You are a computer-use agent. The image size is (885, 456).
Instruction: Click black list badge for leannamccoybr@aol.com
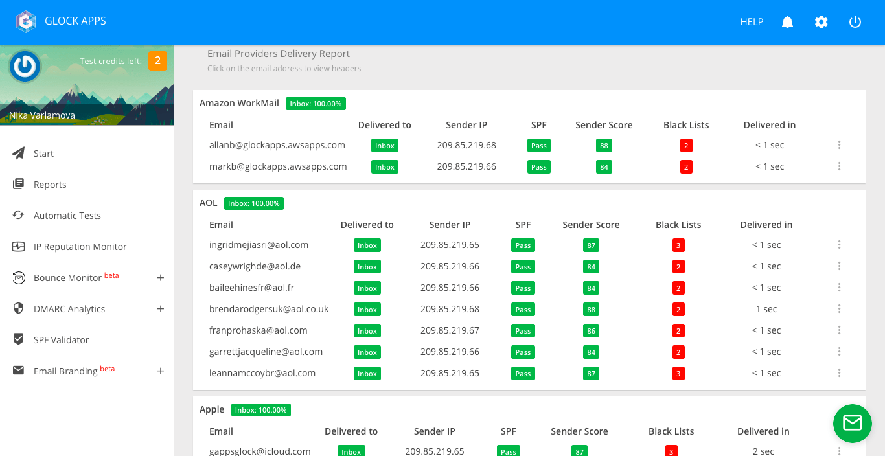tap(678, 374)
